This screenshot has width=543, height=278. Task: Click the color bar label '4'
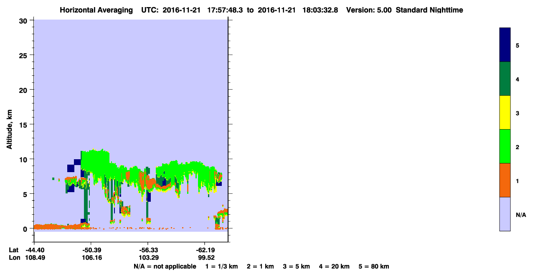518,79
